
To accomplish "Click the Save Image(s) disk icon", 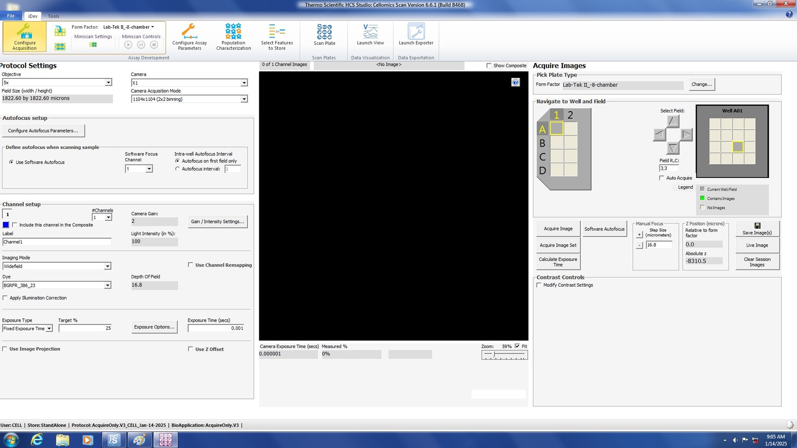I will pos(757,226).
